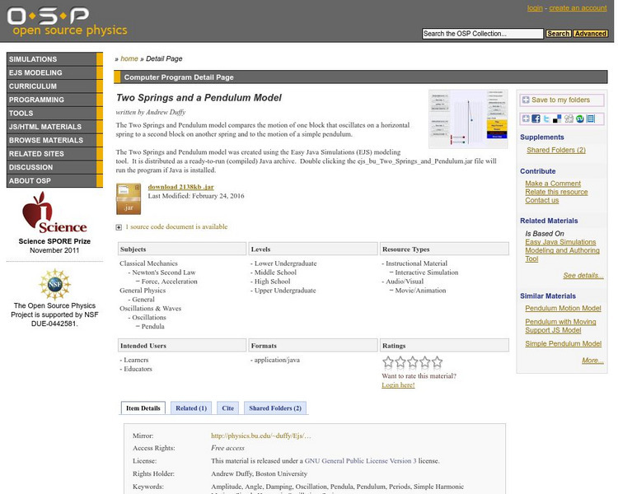
Task: Share this page on Facebook
Action: [x=536, y=119]
